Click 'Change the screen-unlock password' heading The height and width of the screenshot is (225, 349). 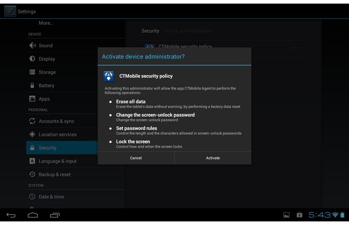tap(155, 115)
